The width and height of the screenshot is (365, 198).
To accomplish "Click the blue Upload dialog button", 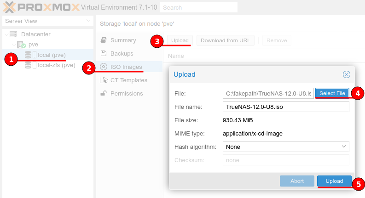I will point(334,181).
